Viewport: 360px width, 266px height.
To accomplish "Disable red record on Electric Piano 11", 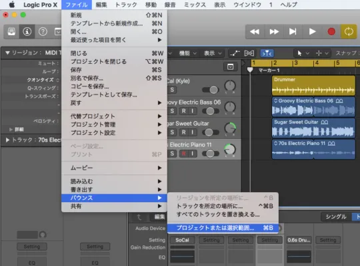I will [x=184, y=154].
